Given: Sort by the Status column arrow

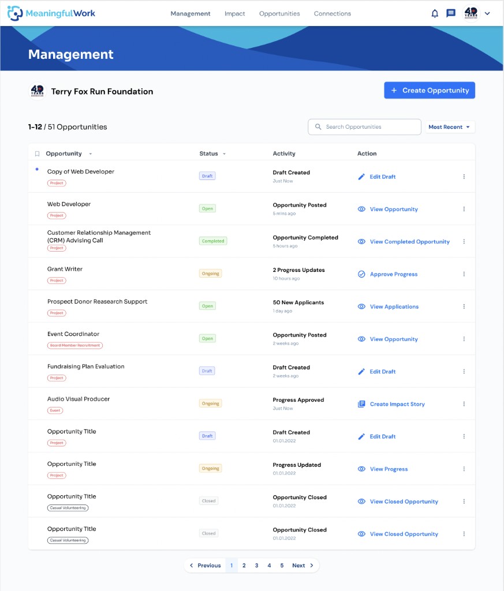Looking at the screenshot, I should pos(225,154).
